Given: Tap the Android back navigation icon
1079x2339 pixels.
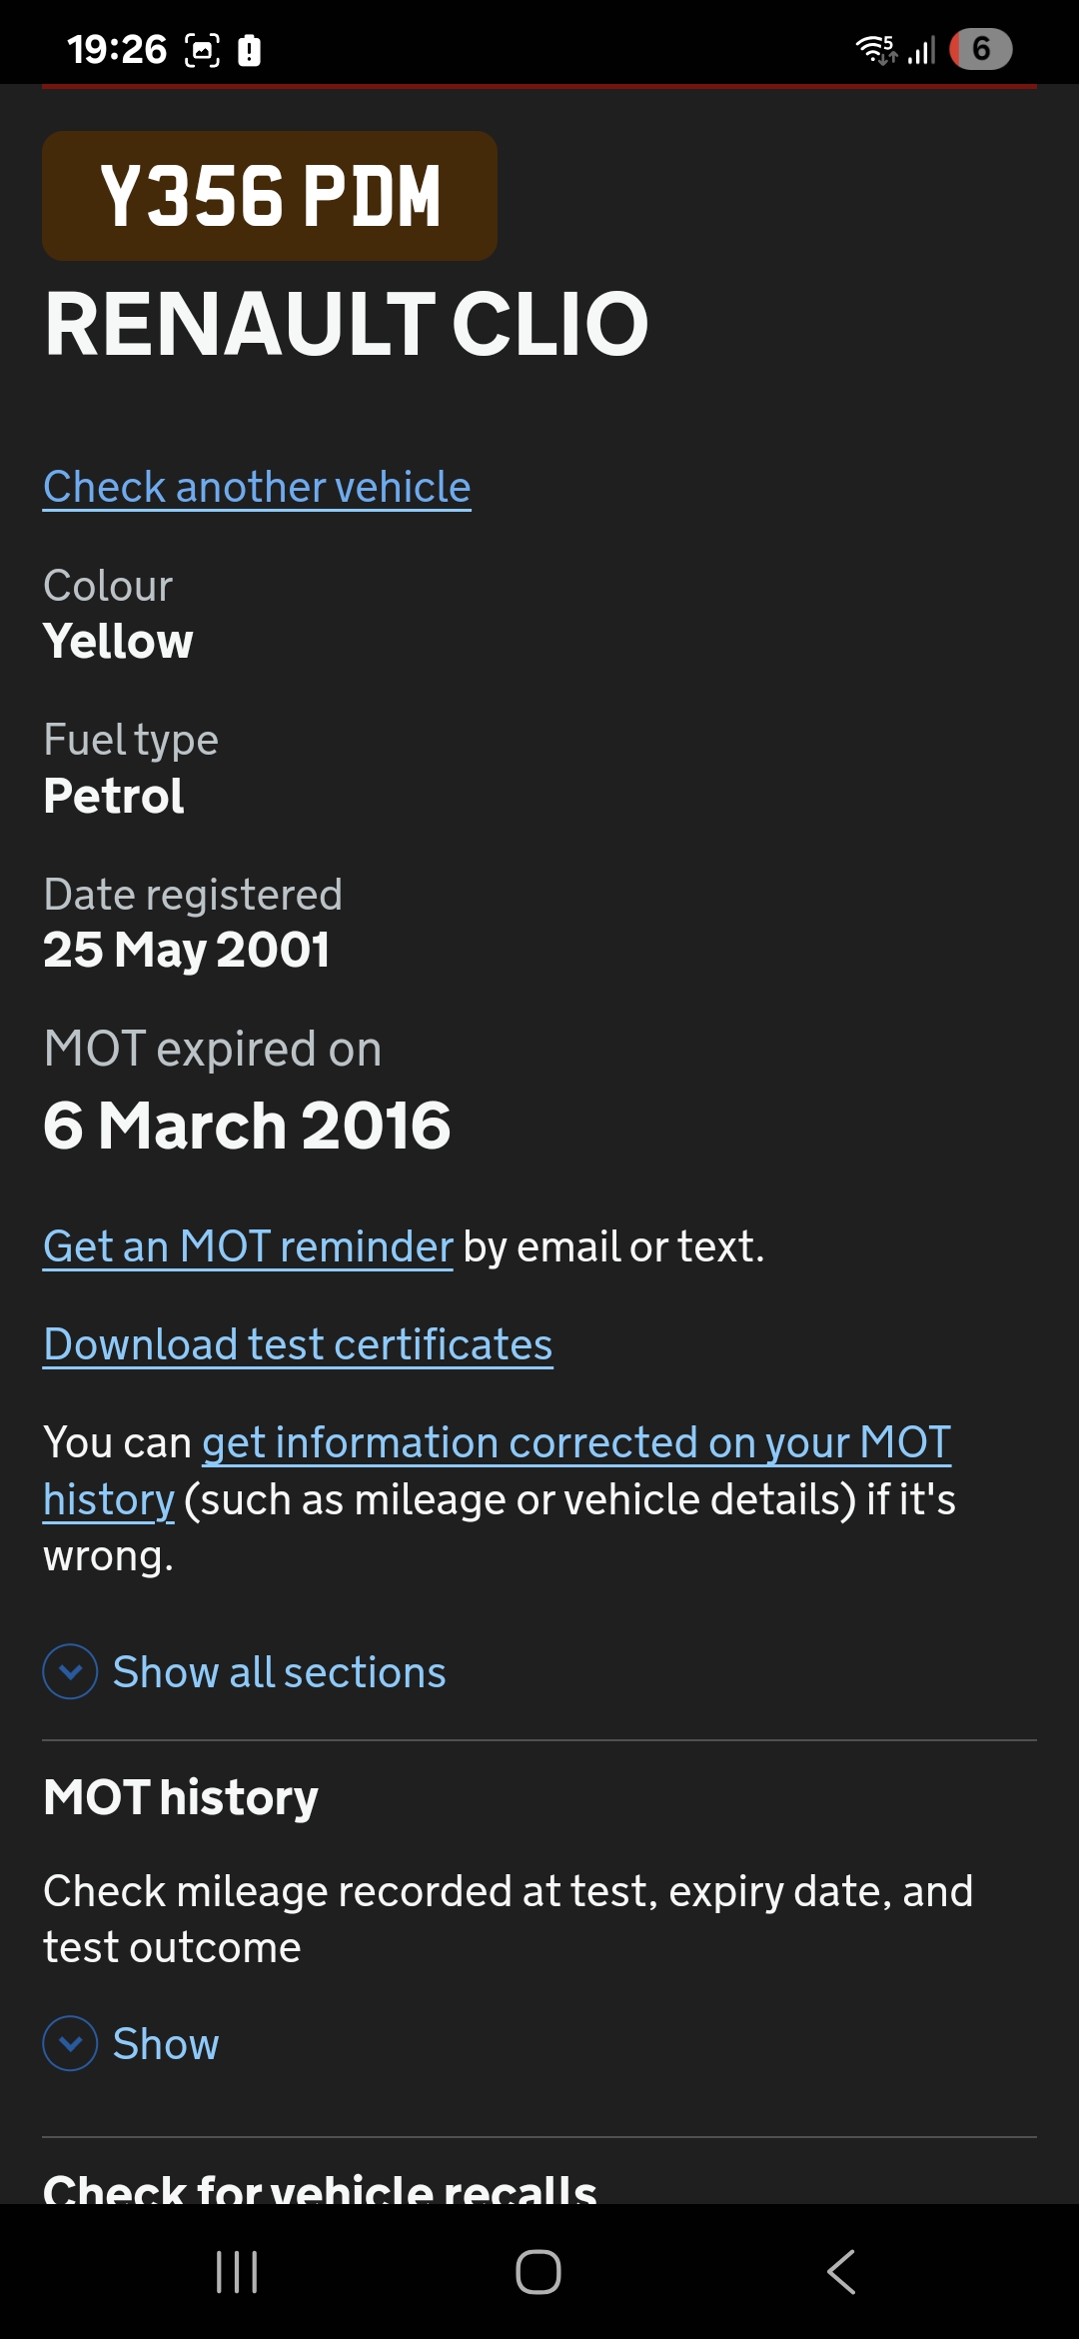Looking at the screenshot, I should (841, 2272).
